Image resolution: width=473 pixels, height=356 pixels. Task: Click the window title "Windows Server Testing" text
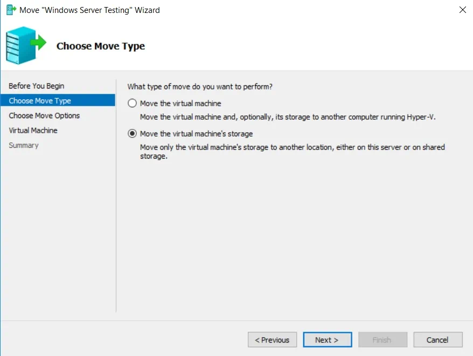click(x=89, y=10)
